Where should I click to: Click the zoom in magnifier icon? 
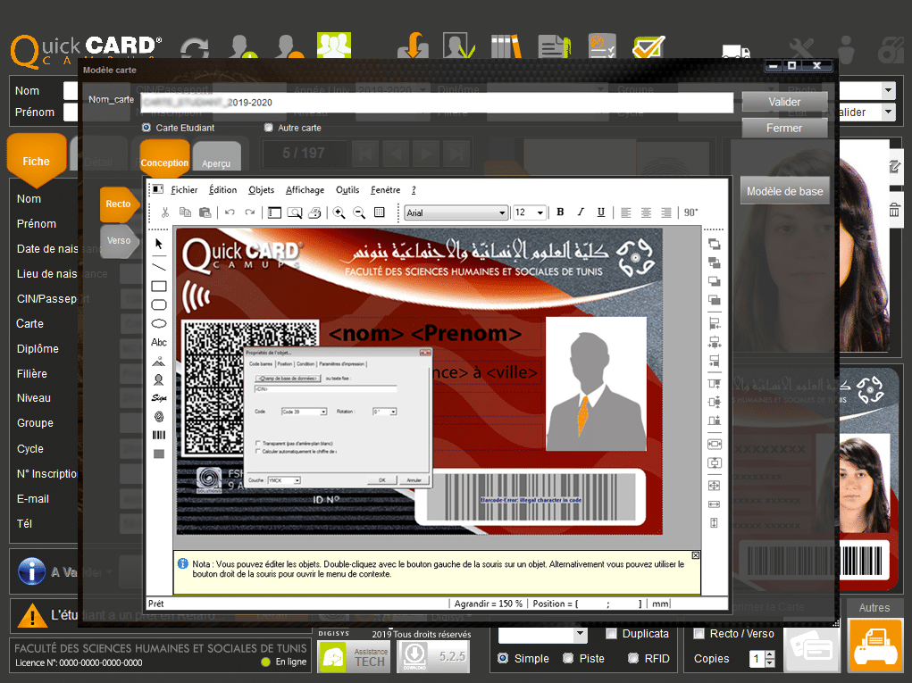(x=339, y=212)
